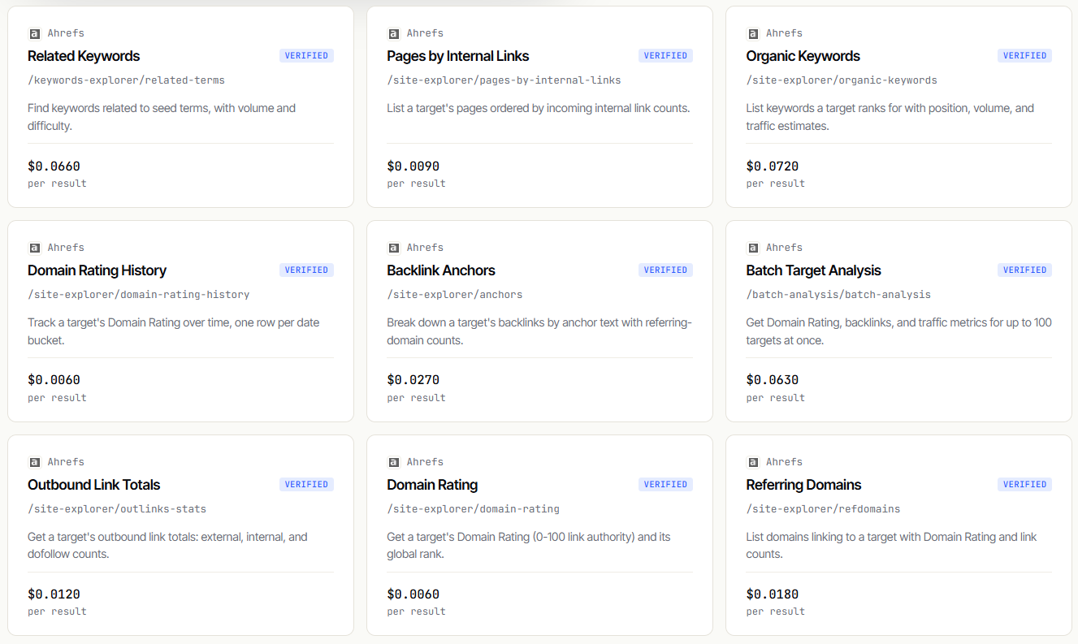Select path /site-explorer/refdomains
The image size is (1078, 644).
[823, 509]
